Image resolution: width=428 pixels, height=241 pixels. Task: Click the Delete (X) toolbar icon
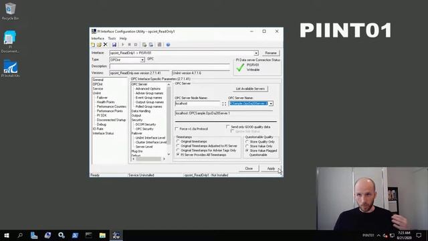[x=106, y=45]
